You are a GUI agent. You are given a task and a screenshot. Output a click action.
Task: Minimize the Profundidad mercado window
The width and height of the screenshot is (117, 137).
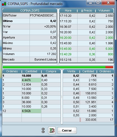coord(91,3)
